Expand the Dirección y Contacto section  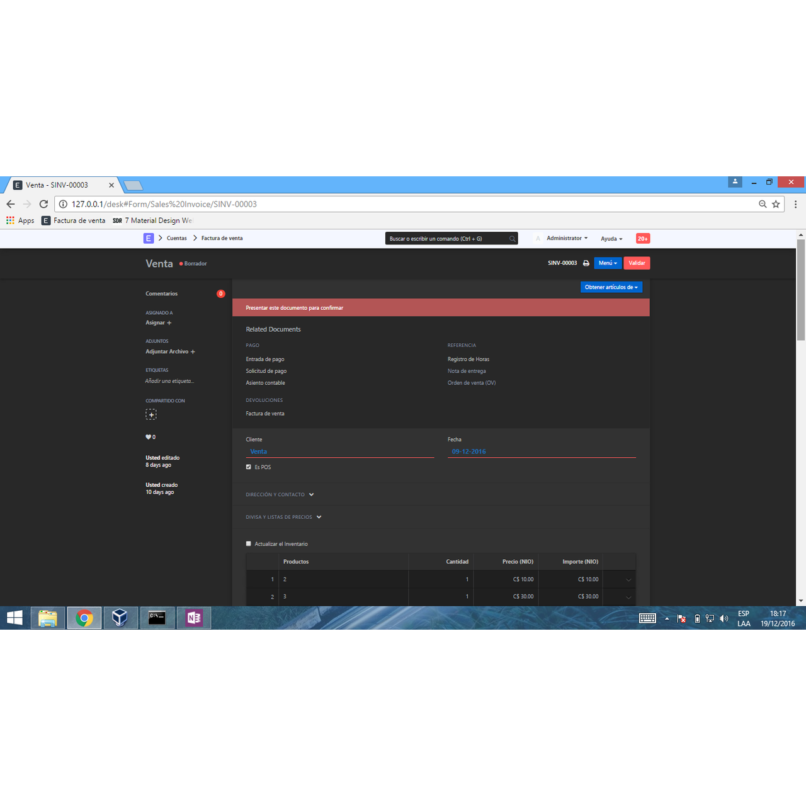(280, 495)
